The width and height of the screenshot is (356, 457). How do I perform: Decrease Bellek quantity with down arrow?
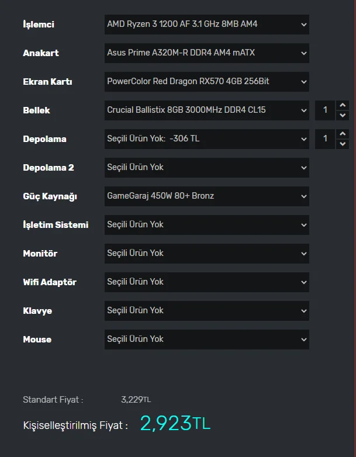[x=343, y=115]
